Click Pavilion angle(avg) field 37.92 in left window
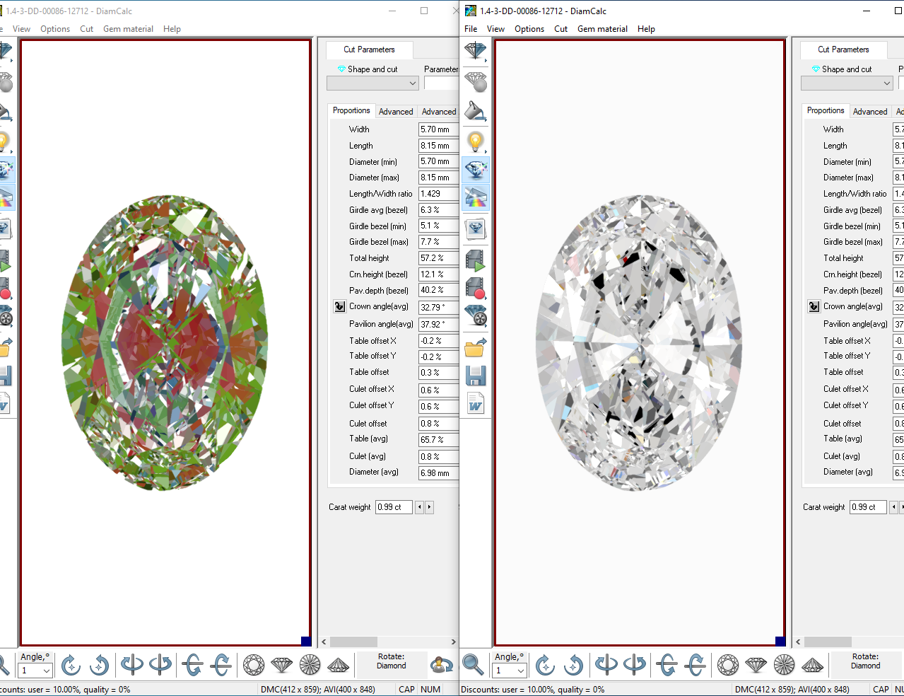 pyautogui.click(x=439, y=324)
